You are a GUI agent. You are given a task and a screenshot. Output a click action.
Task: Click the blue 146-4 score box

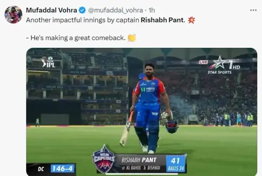pyautogui.click(x=62, y=169)
